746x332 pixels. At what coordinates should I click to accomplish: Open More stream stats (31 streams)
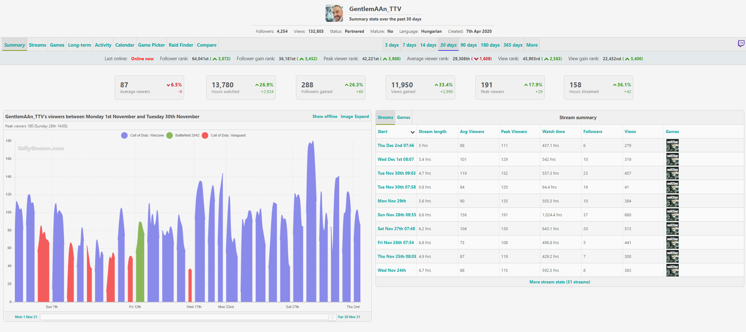click(x=559, y=282)
